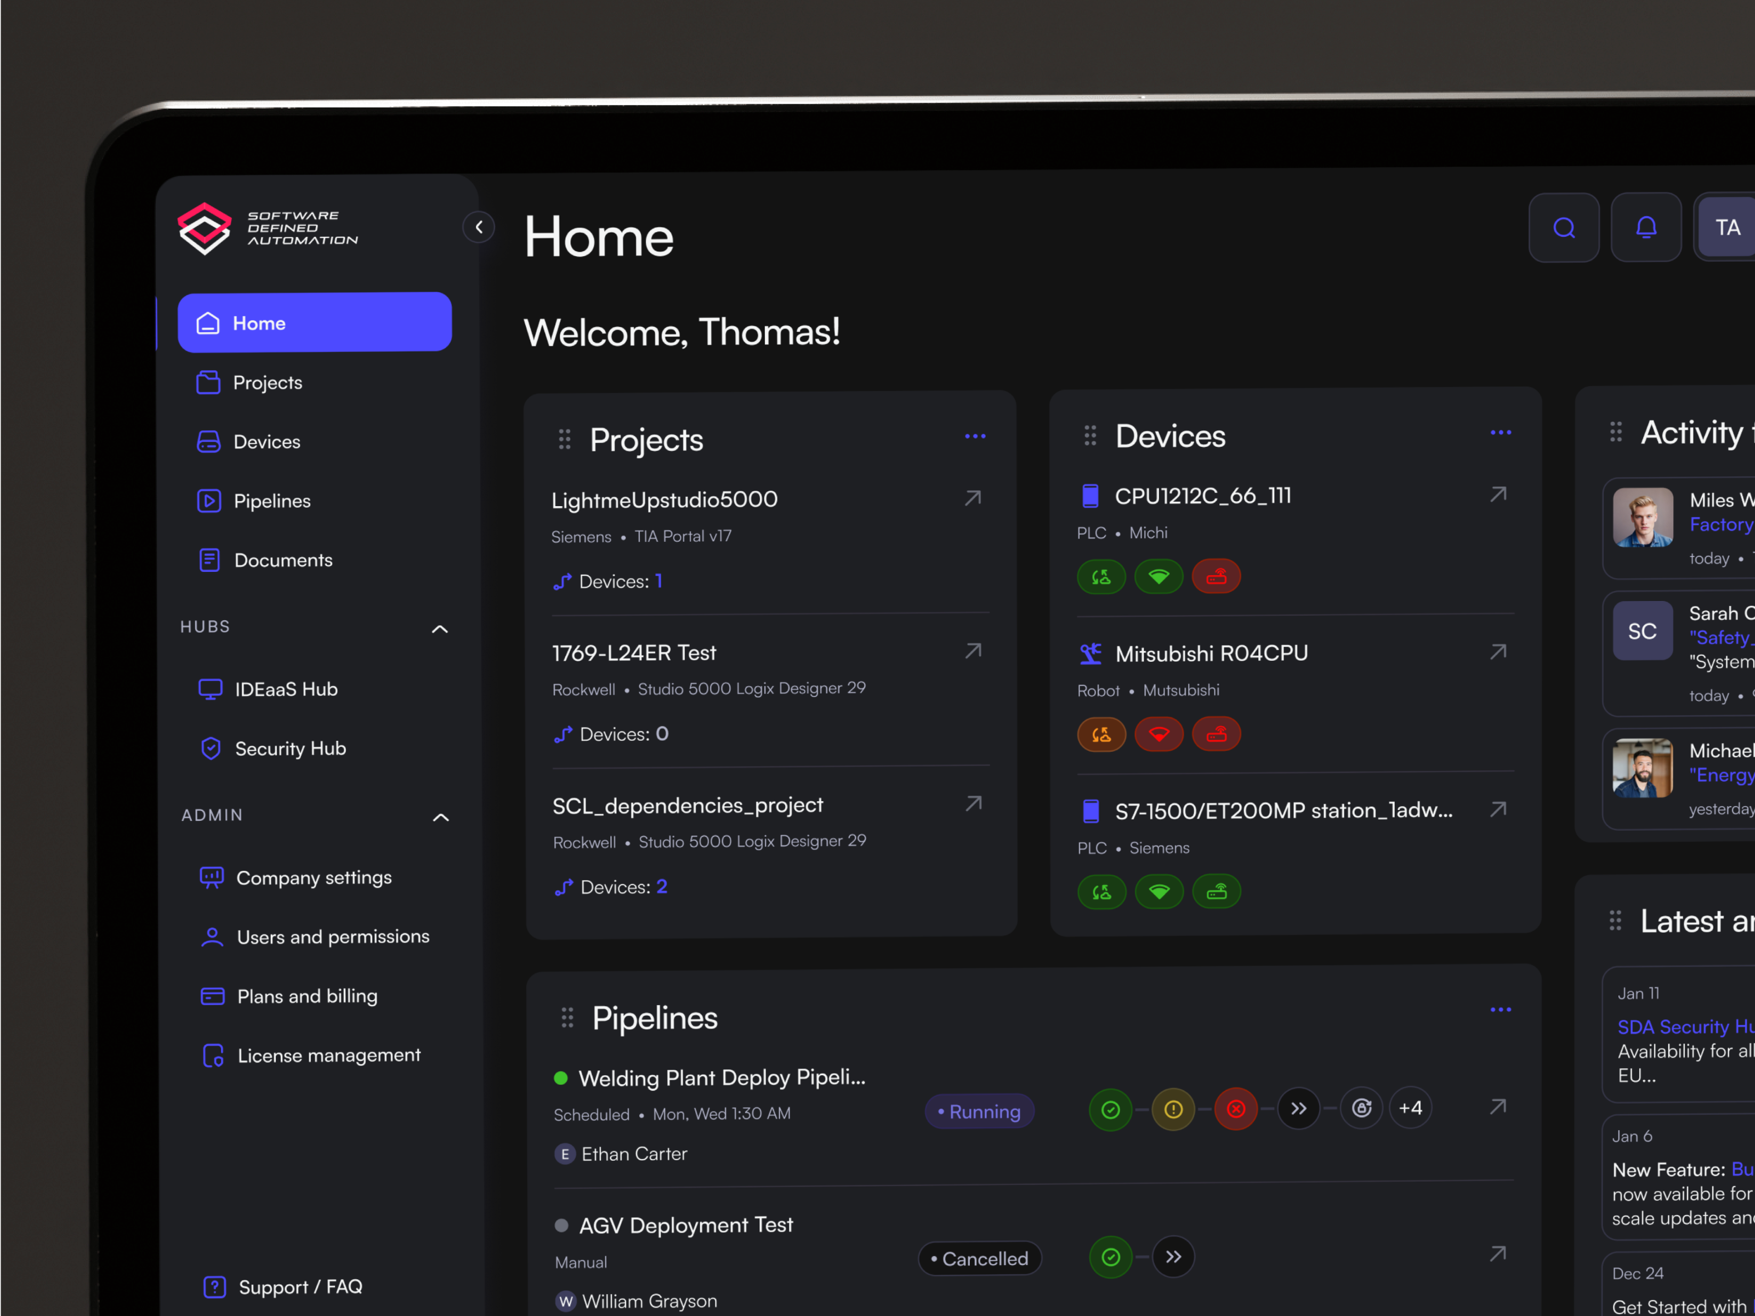Click the robot icon next to Mitsubishi R04CPU
This screenshot has height=1316, width=1755.
coord(1090,653)
